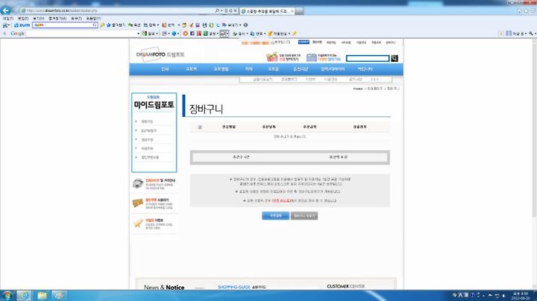Click the Home link in the breadcrumb
537x301 pixels.
[358, 89]
